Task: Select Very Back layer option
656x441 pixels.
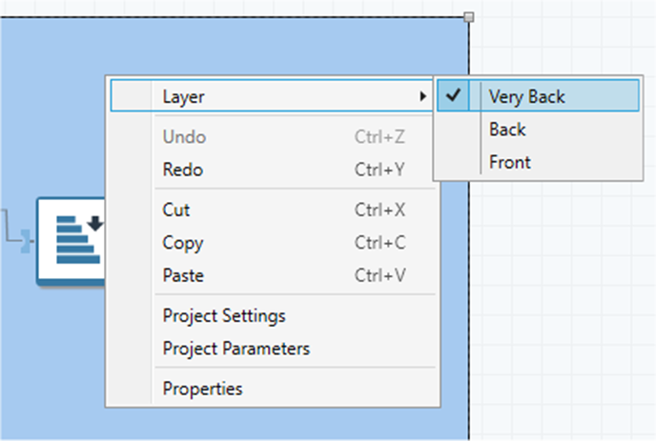Action: click(526, 96)
